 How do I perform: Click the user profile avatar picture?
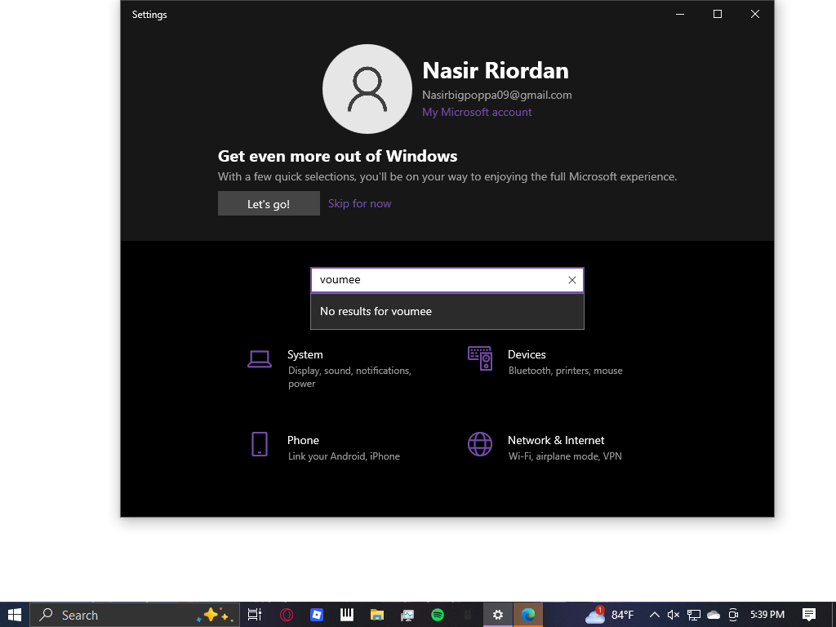tap(367, 89)
